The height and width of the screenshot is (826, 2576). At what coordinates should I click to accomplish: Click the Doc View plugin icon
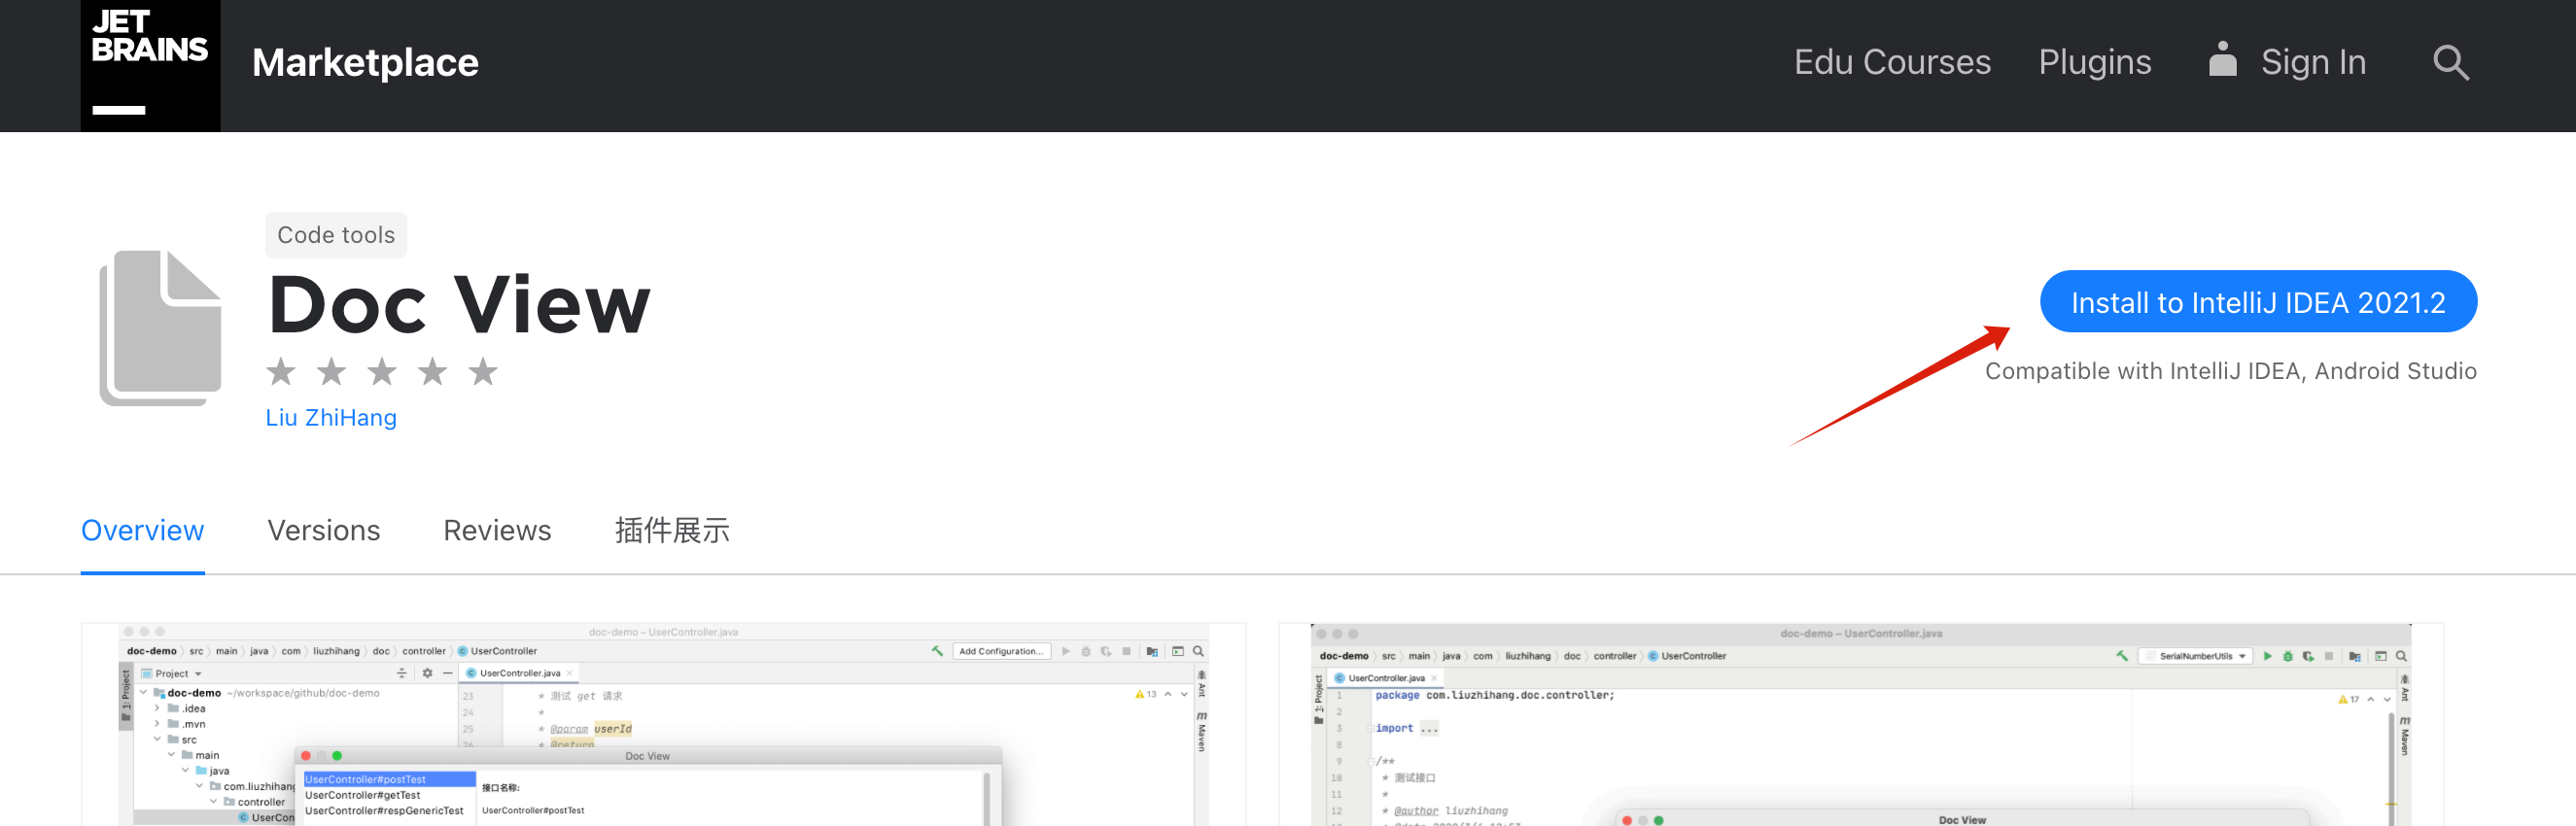pyautogui.click(x=160, y=328)
